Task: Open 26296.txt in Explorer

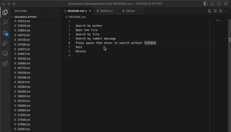Action: (x=36, y=78)
